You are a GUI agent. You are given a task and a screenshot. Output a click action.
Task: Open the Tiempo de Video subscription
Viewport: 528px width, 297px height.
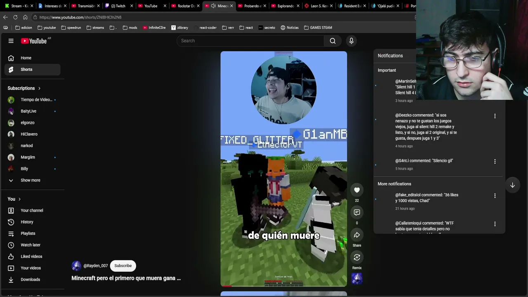[x=33, y=100]
